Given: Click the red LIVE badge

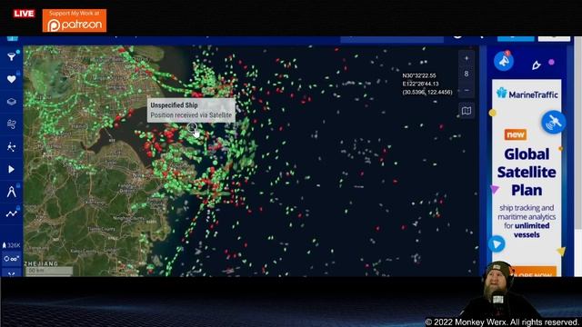Looking at the screenshot, I should pos(24,14).
